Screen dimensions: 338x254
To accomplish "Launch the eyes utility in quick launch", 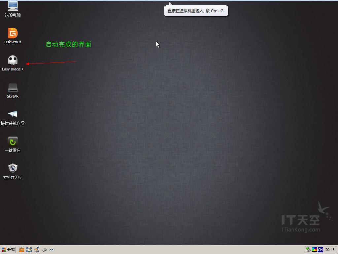I will pyautogui.click(x=52, y=250).
